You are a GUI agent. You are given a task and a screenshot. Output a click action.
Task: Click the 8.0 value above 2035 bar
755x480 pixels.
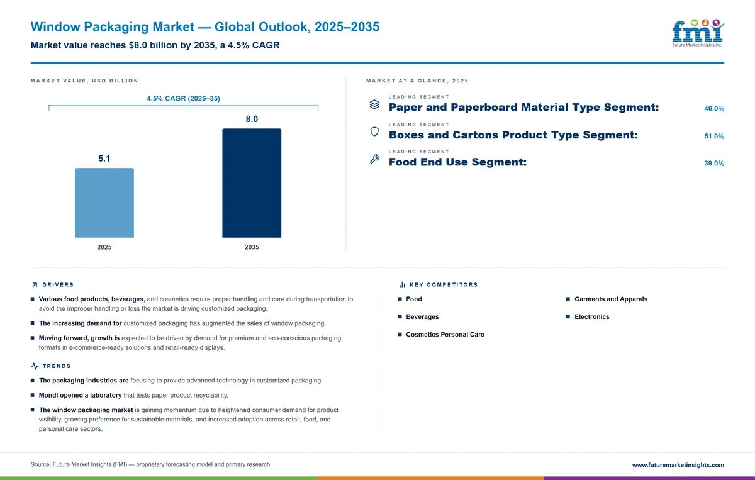252,119
